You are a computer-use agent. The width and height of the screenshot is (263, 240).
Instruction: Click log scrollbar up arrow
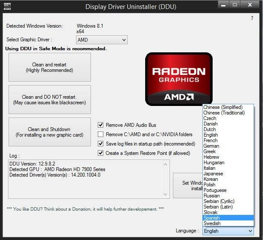(165, 164)
